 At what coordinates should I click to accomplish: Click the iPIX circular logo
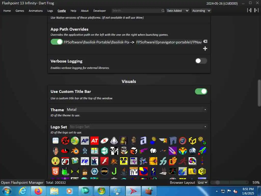104,171
